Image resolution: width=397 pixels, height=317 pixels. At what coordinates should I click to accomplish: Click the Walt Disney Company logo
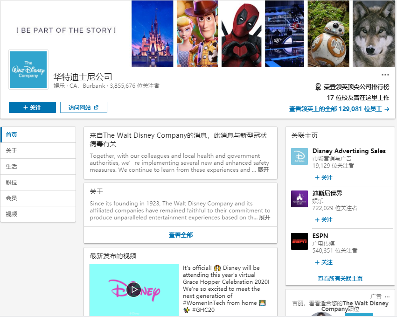28,70
